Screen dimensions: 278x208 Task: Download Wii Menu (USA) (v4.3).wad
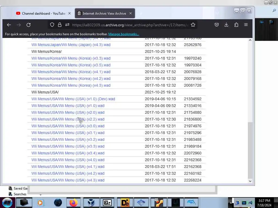tap(68, 180)
